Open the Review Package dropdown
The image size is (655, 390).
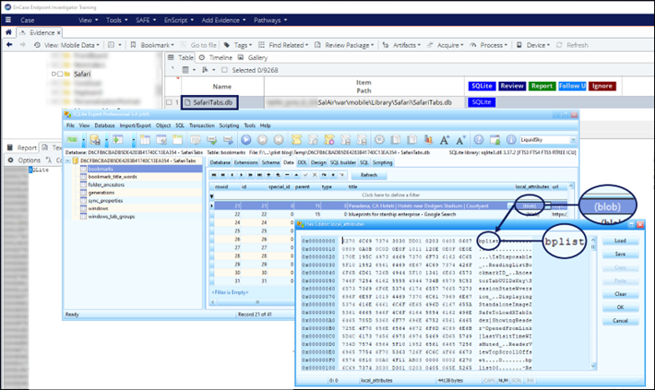tap(345, 44)
